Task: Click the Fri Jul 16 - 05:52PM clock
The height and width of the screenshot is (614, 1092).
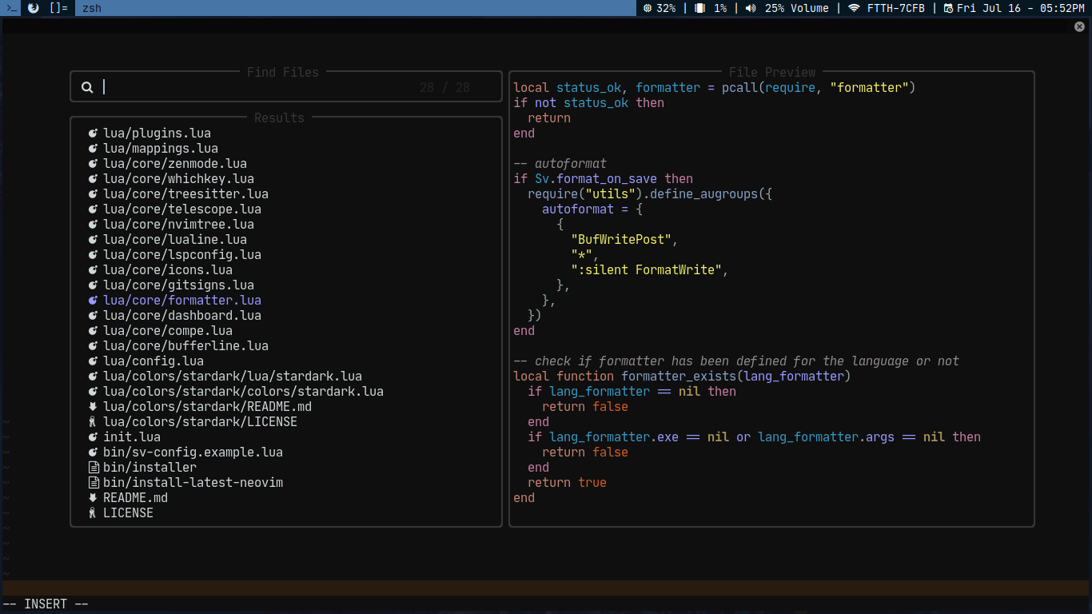Action: pos(1020,8)
